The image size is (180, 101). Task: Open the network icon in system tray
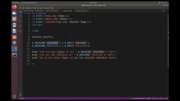(159, 3)
